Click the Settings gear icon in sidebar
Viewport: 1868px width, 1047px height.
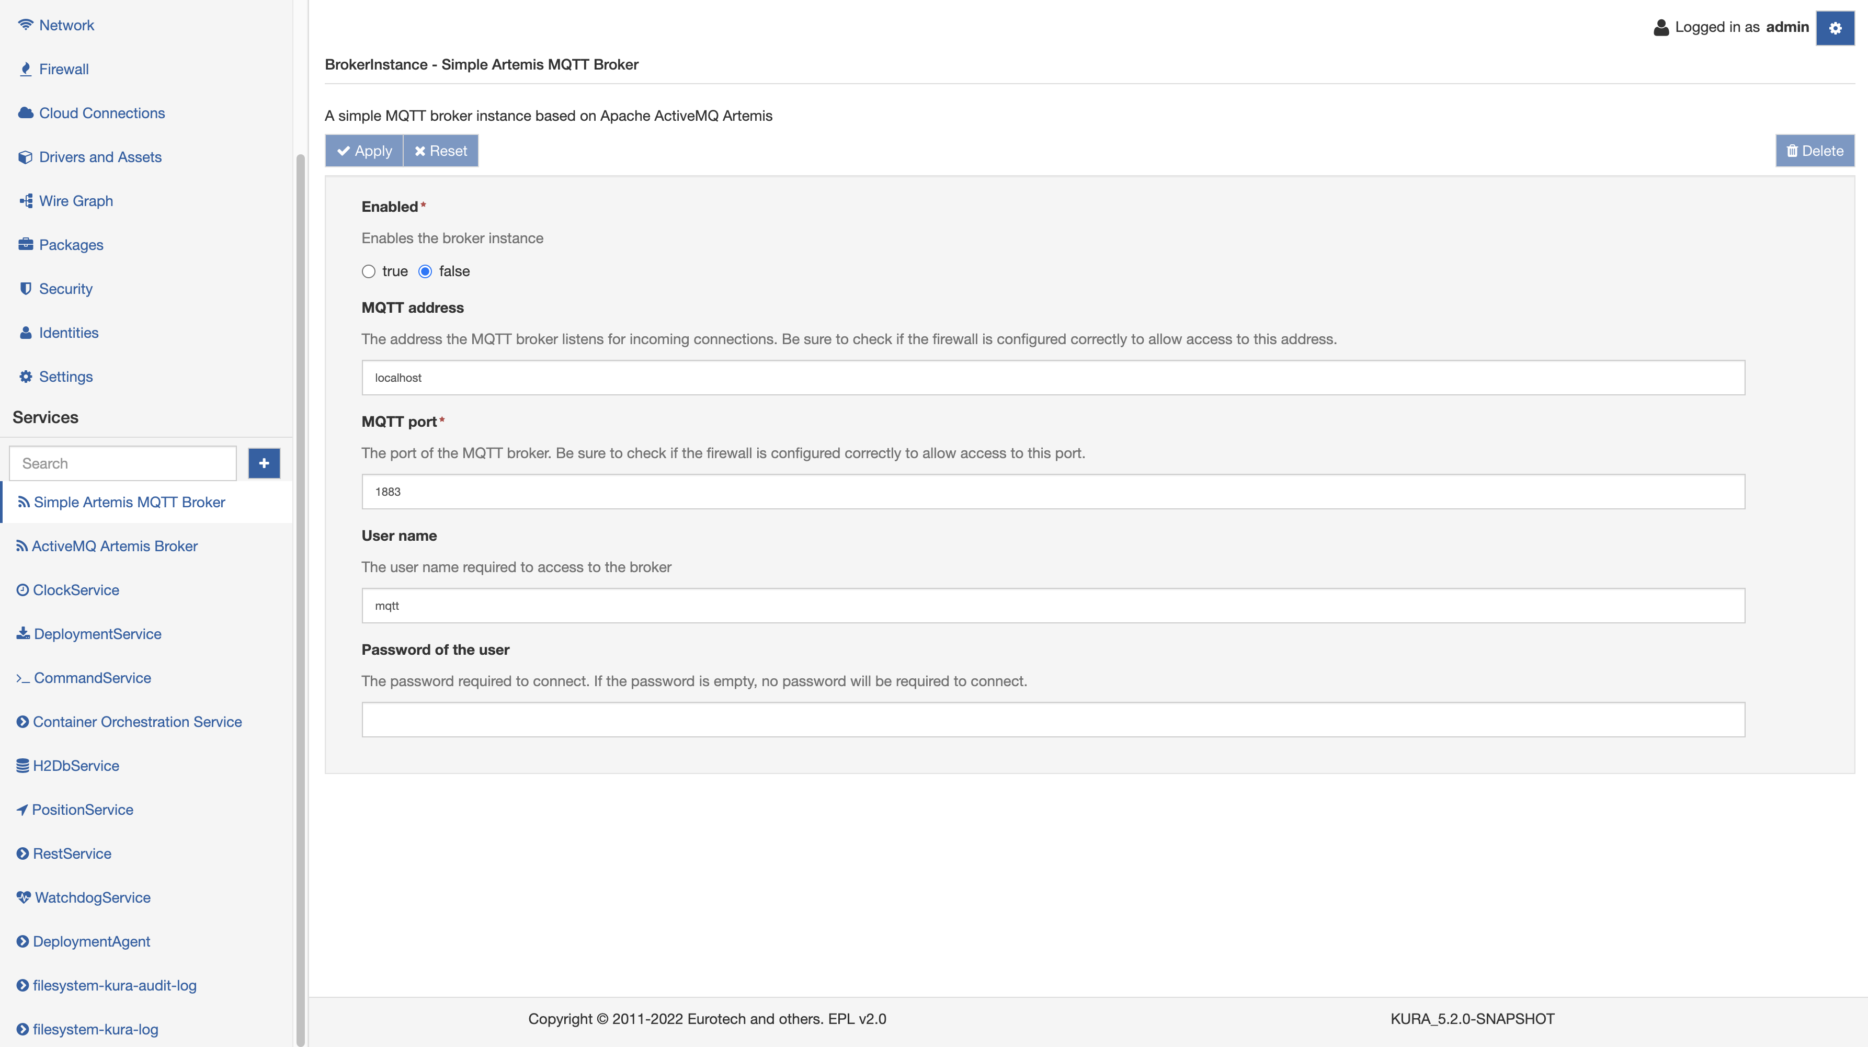[26, 377]
